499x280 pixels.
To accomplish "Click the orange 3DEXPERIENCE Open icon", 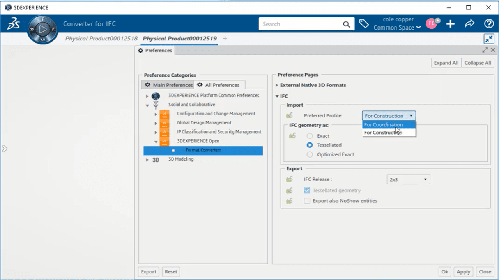I will click(165, 141).
